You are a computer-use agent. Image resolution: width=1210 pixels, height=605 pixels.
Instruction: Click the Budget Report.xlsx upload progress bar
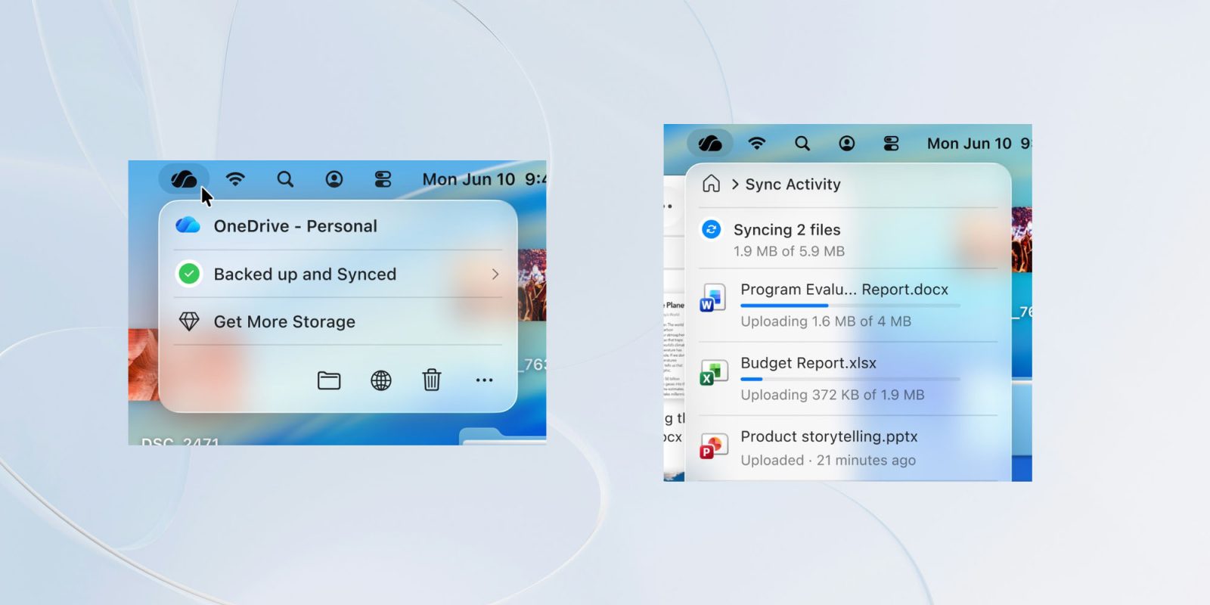(849, 379)
